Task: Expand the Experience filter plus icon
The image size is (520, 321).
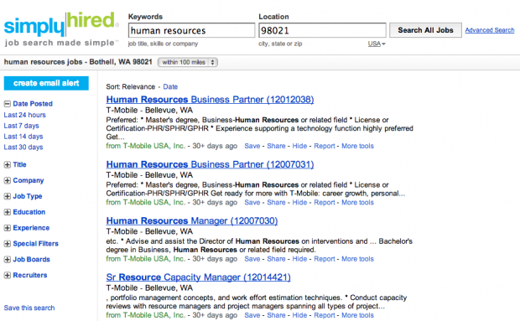Action: (8, 228)
